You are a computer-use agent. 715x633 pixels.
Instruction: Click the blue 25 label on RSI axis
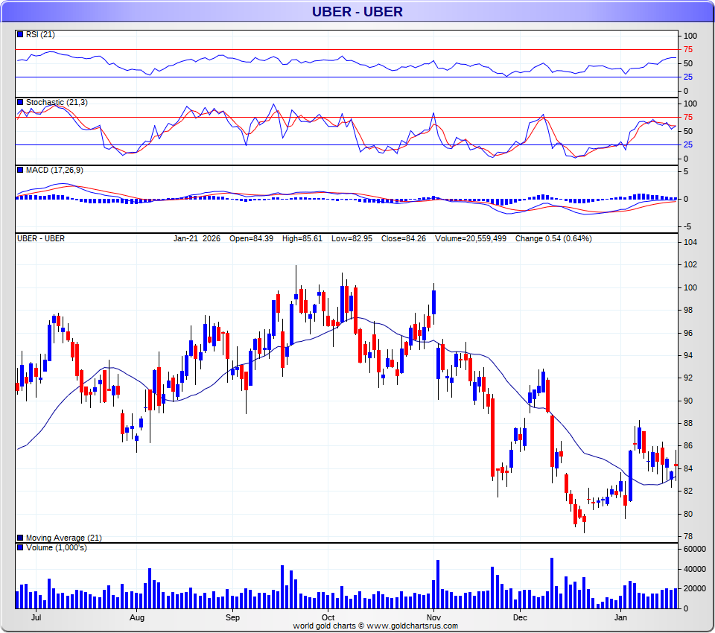pos(688,77)
